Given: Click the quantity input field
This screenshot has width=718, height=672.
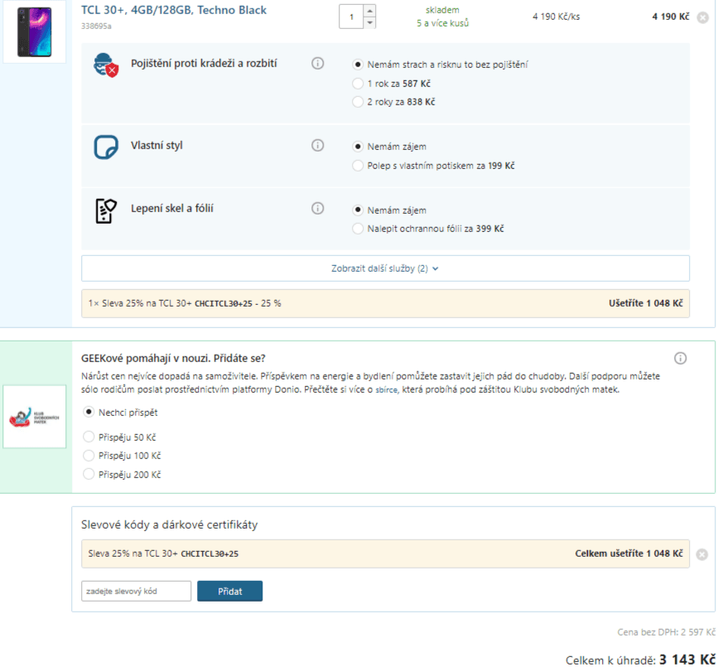Looking at the screenshot, I should 351,17.
